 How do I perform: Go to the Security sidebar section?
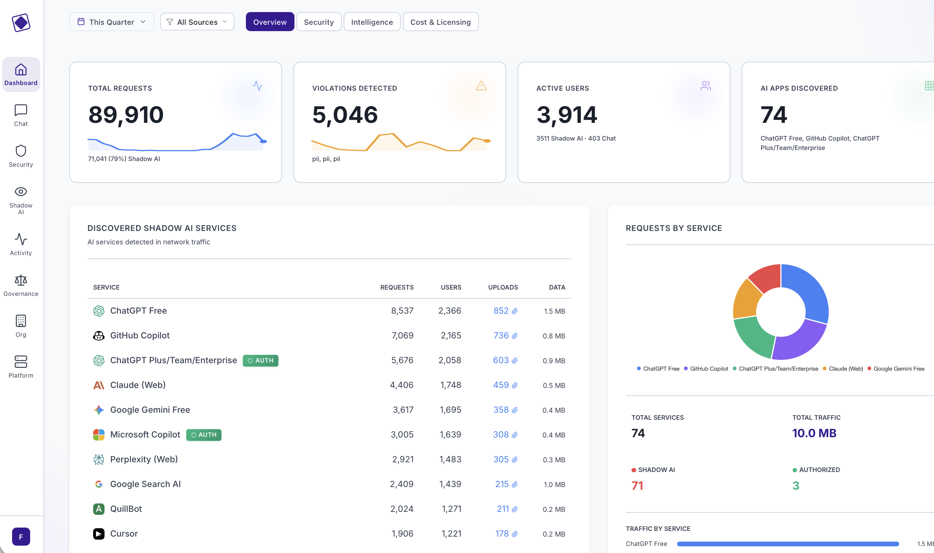[21, 156]
